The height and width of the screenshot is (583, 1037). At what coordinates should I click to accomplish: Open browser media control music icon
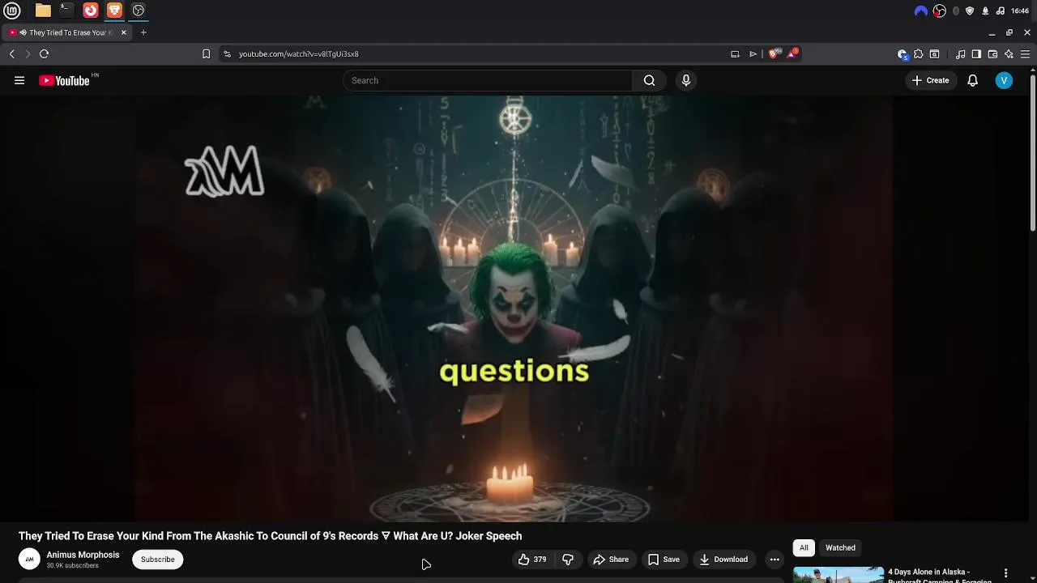pos(961,54)
